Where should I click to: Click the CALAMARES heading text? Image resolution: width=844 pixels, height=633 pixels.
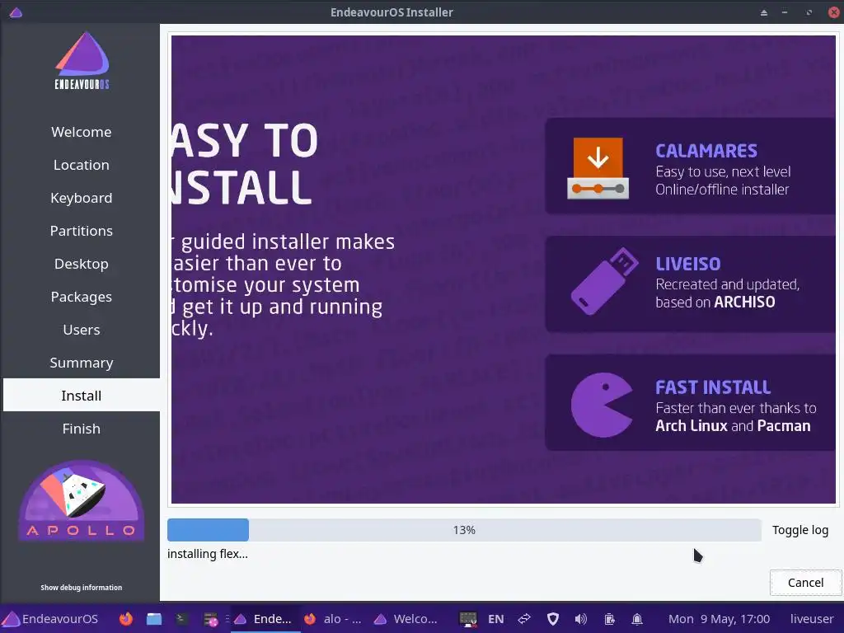[706, 151]
